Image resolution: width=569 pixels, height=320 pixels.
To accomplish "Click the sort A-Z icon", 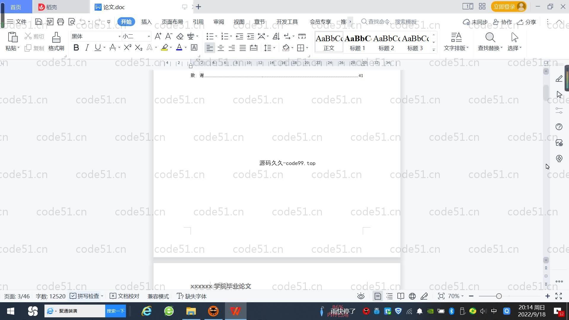I will click(x=276, y=36).
